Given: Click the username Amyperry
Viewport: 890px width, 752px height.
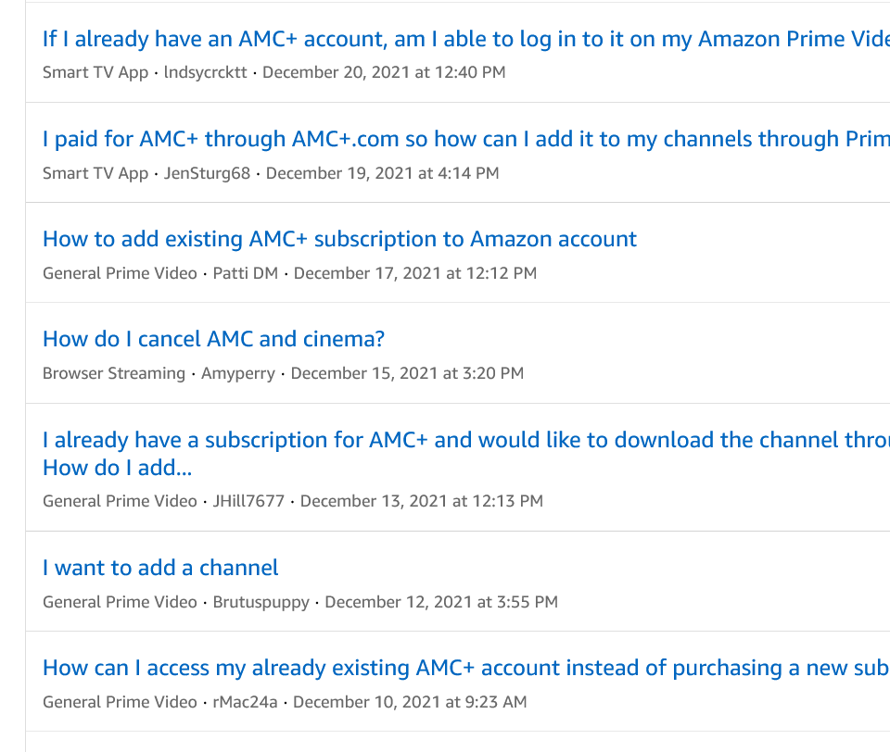Looking at the screenshot, I should click(x=240, y=373).
